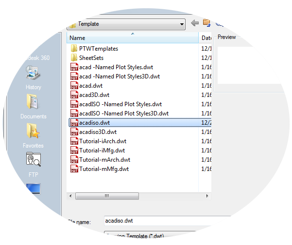This screenshot has height=245, width=292.
Task: Click the DWT icon beside acadiso3D.dwt
Action: pos(74,132)
